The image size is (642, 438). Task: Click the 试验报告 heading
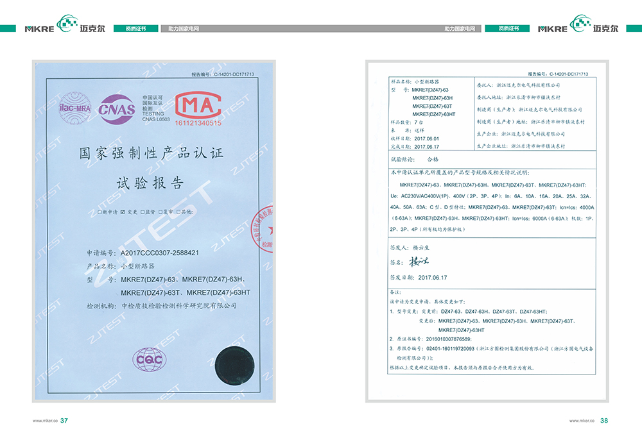tap(150, 183)
